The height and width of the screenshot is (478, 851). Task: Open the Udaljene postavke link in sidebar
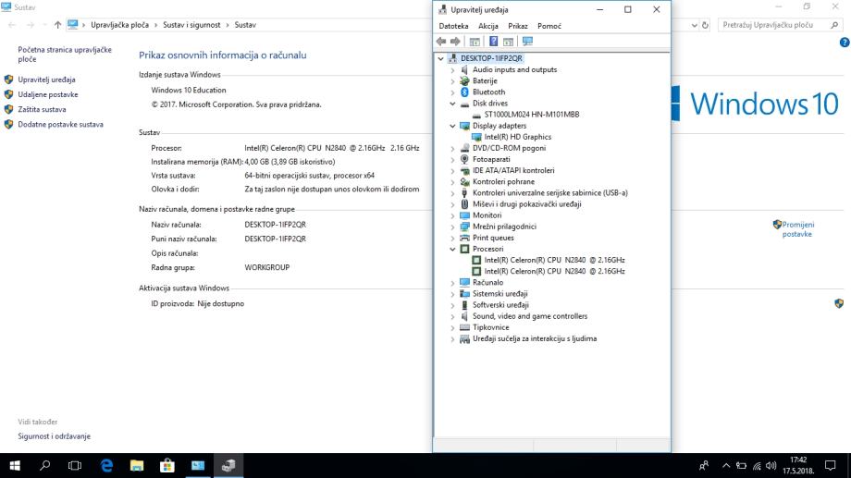47,94
